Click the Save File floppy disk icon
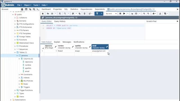Screen dimensions: 180x101 point(52,13)
